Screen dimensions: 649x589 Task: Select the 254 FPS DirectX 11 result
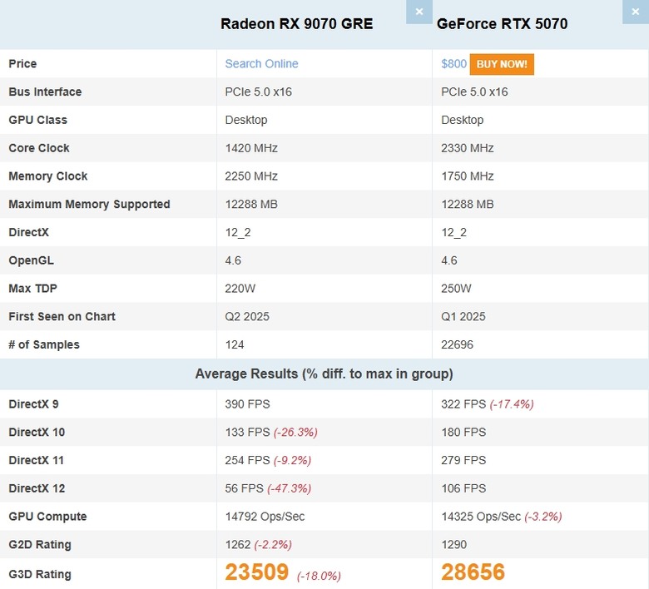(247, 460)
